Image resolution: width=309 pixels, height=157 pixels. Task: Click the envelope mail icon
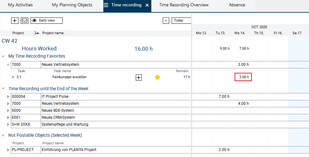[24, 21]
